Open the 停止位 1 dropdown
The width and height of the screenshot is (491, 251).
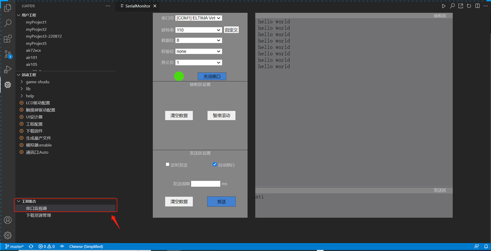[x=199, y=63]
